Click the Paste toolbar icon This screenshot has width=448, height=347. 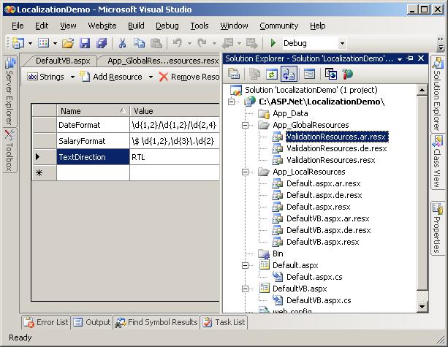click(156, 43)
